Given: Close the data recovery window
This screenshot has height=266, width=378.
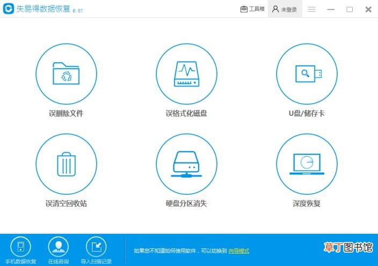Looking at the screenshot, I should pyautogui.click(x=368, y=10).
